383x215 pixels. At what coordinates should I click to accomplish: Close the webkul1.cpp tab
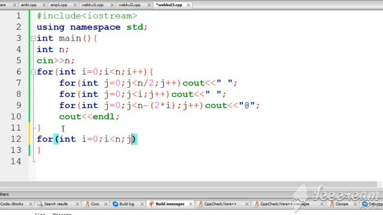click(x=112, y=5)
